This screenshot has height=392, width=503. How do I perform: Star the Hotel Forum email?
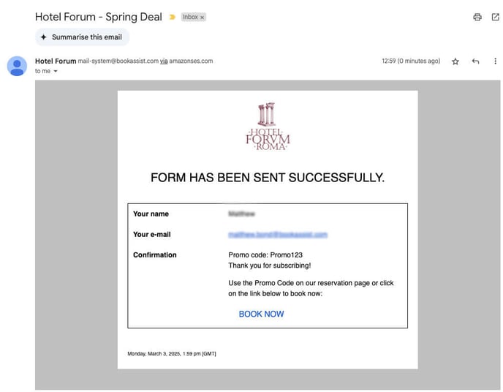tap(455, 61)
